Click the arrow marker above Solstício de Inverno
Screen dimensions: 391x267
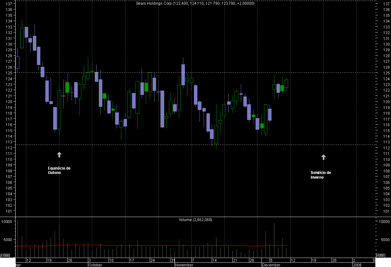[323, 157]
